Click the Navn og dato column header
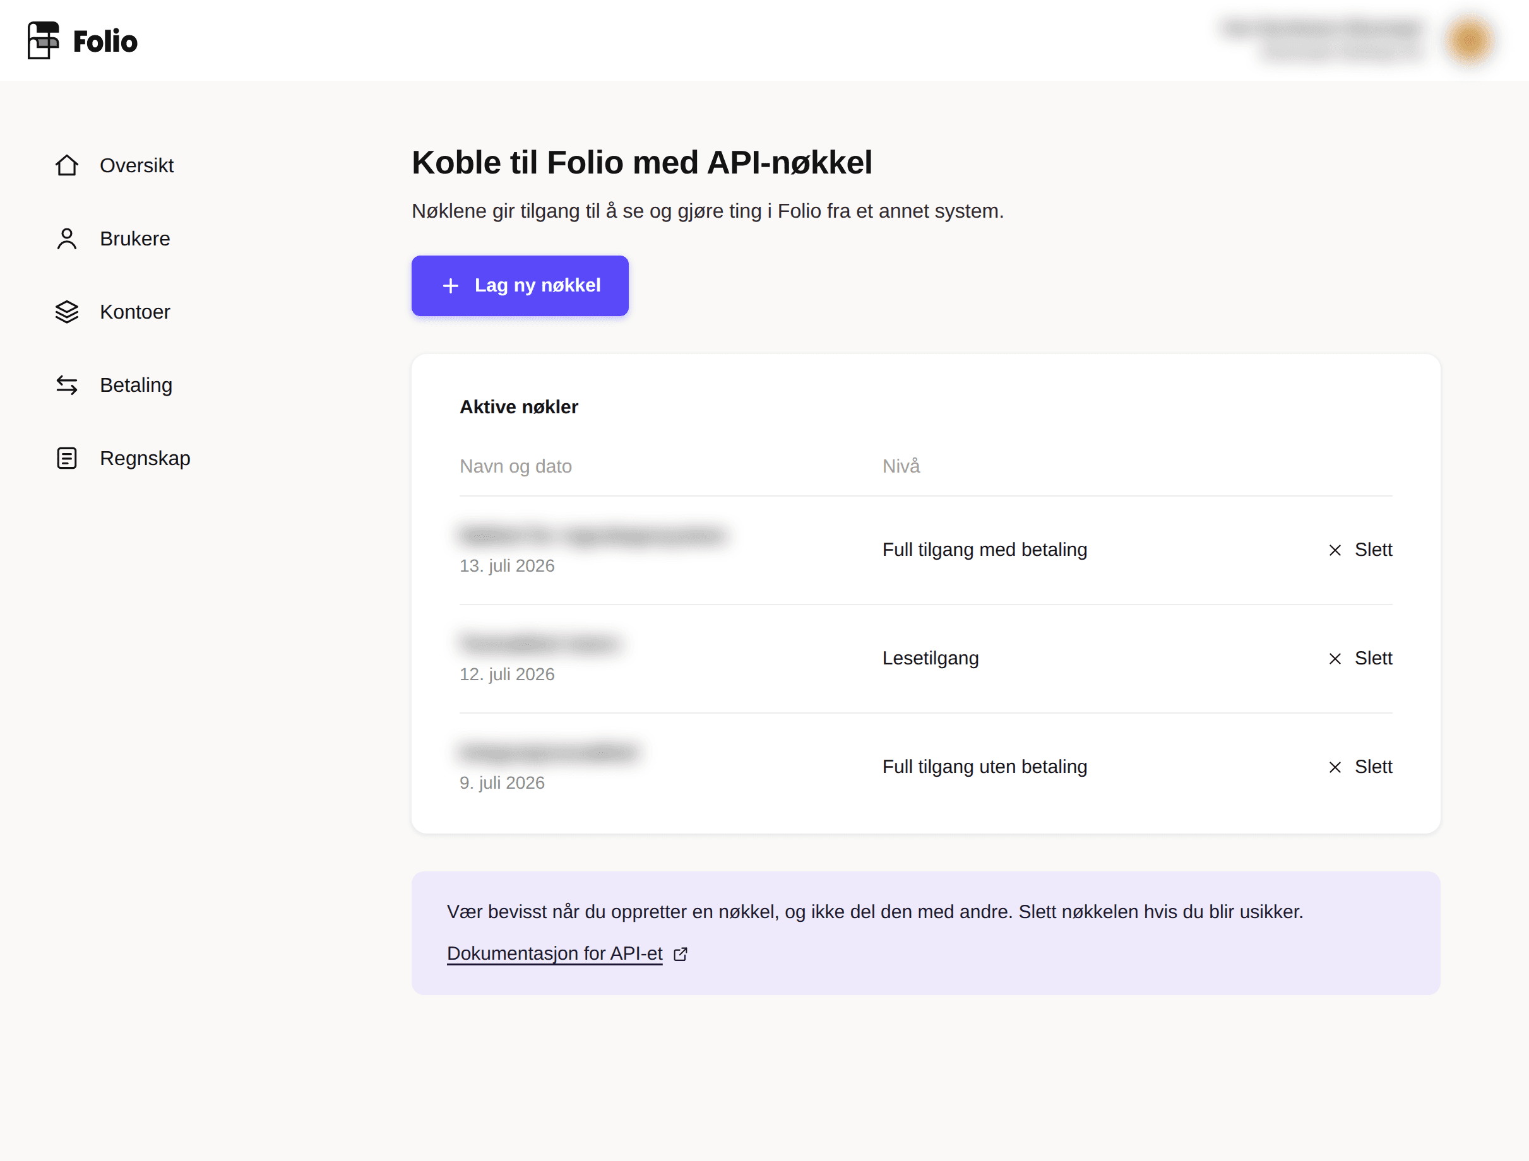1529x1161 pixels. click(x=516, y=466)
